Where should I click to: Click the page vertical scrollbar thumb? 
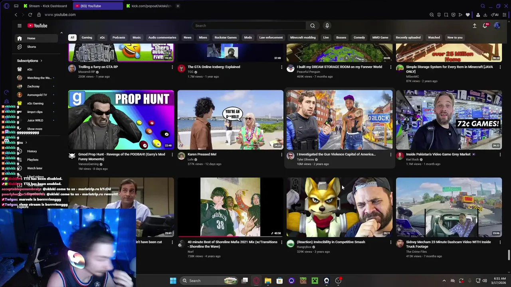[509, 254]
